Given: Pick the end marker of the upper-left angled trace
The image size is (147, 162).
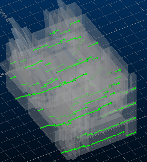Looking at the screenshot, I should (x=41, y=61).
